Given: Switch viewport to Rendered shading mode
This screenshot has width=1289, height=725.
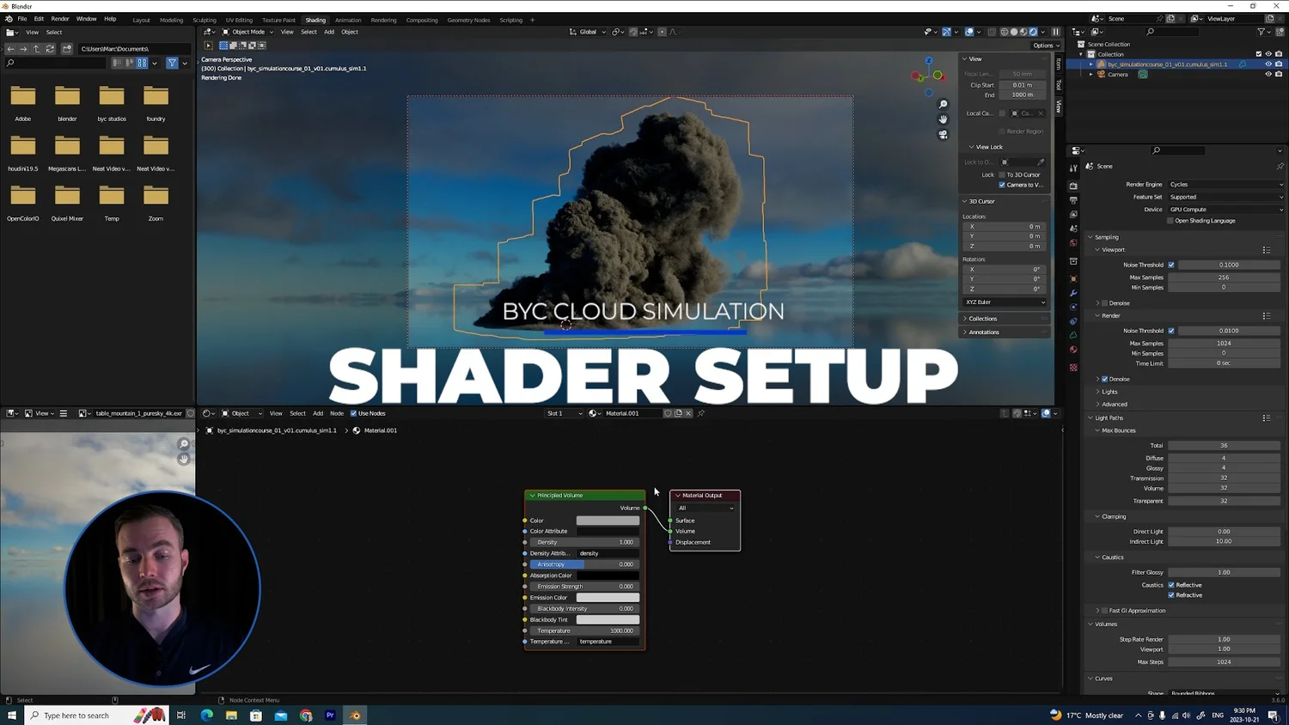Looking at the screenshot, I should click(x=1033, y=32).
